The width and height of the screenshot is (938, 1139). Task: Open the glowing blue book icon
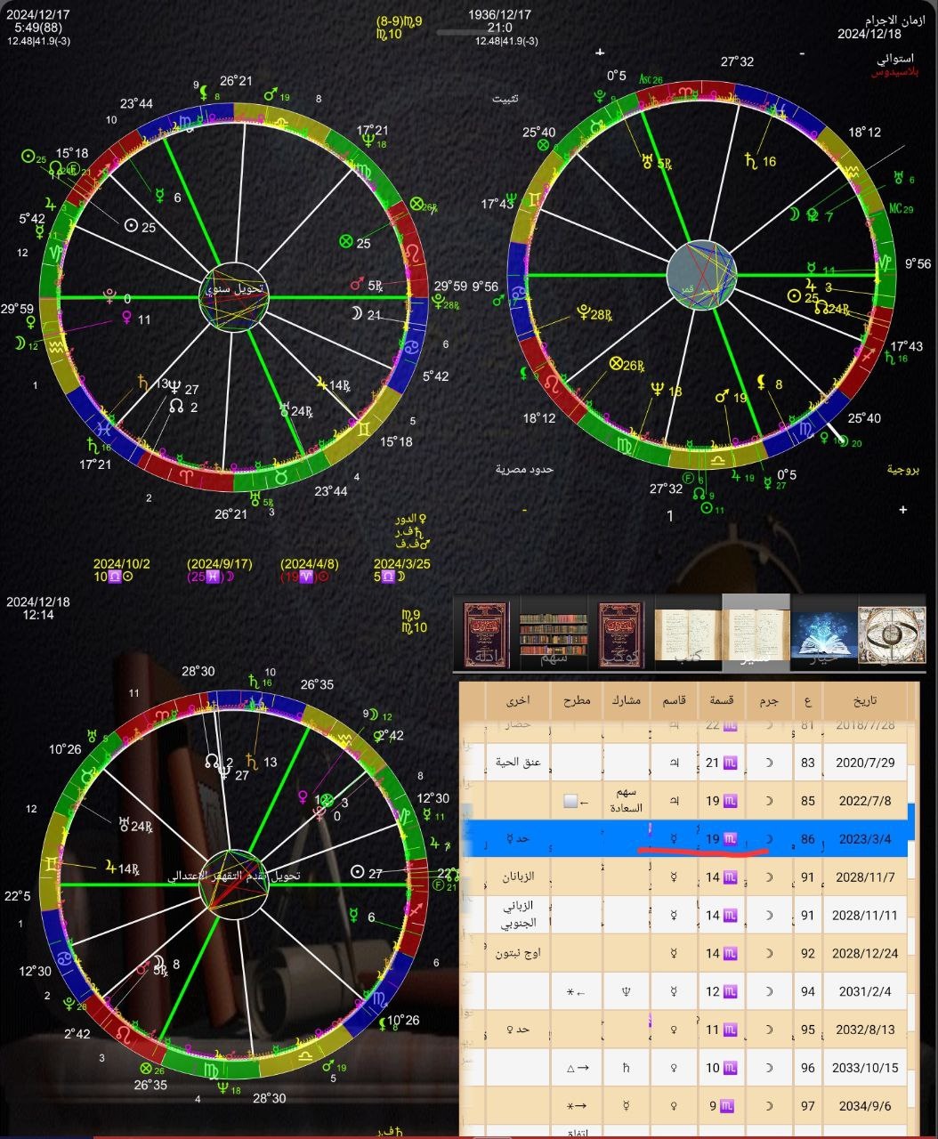(x=823, y=634)
